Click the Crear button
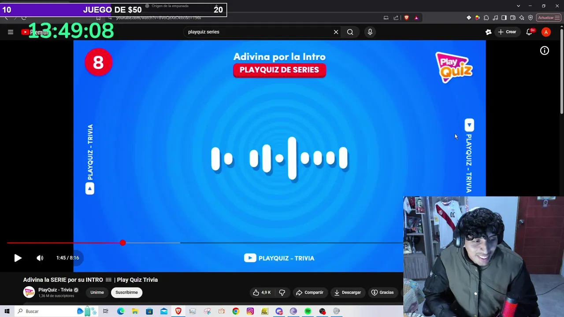564x317 pixels. pyautogui.click(x=507, y=32)
